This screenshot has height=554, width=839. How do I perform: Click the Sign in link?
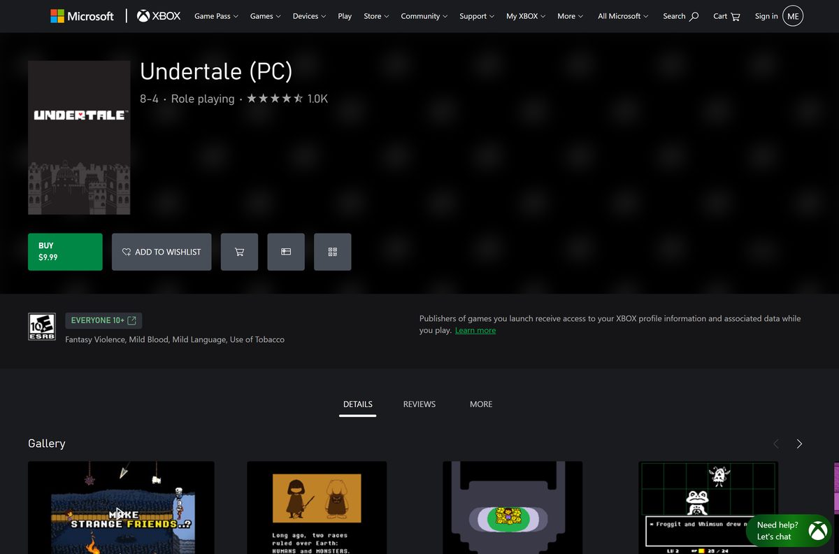pos(766,16)
